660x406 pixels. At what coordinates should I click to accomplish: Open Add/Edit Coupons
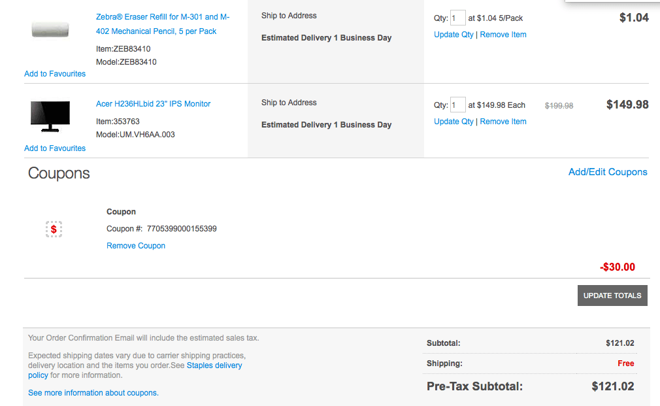tap(607, 172)
